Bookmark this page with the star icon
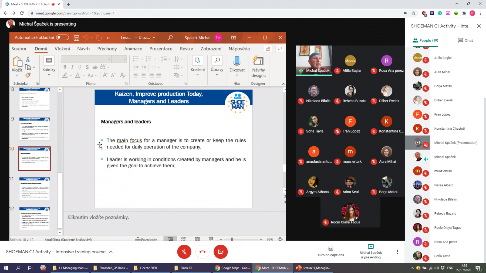Image resolution: width=486 pixels, height=273 pixels. click(413, 13)
